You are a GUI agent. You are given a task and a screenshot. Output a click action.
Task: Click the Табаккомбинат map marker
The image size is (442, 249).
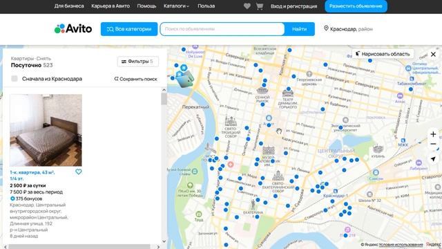(x=412, y=79)
